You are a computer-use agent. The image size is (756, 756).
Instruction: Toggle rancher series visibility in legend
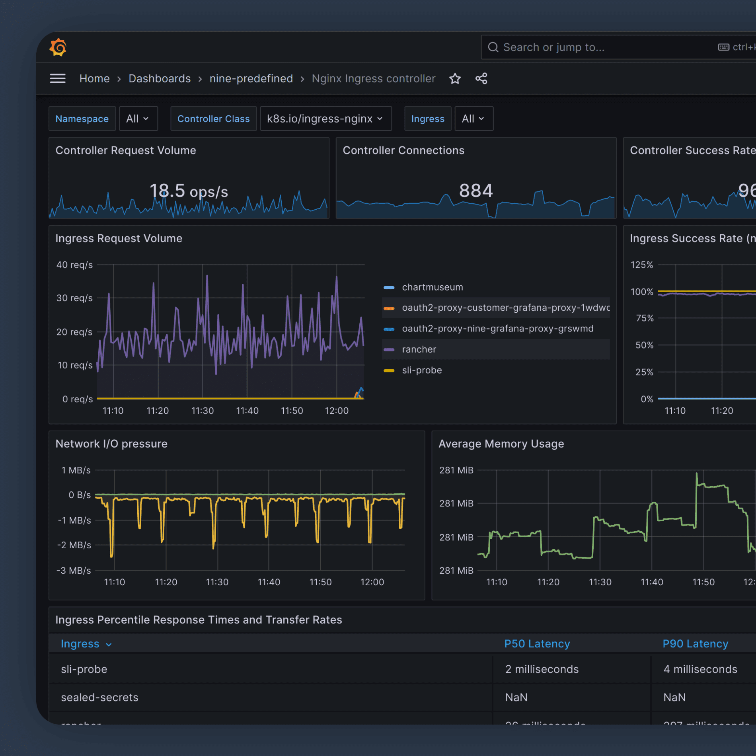[419, 349]
